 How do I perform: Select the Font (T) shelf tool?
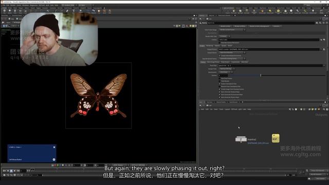(x=74, y=11)
